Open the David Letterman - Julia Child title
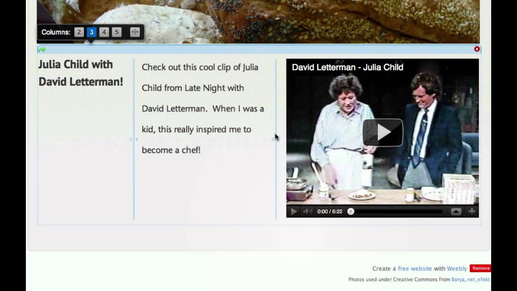 pos(347,67)
